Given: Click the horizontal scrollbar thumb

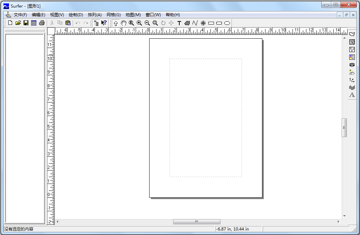Looking at the screenshot, I should [197, 222].
